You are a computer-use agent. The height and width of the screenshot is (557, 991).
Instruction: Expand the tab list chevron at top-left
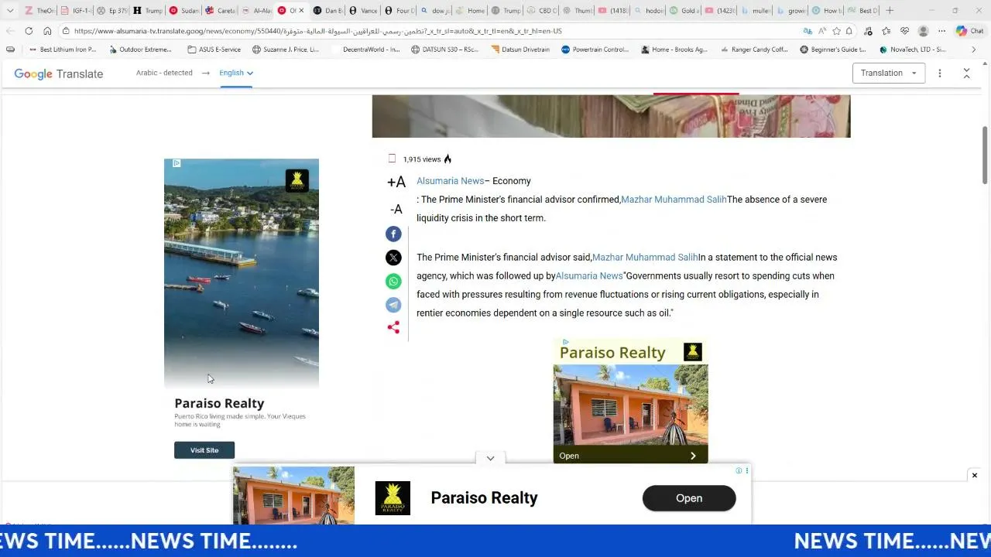10,10
